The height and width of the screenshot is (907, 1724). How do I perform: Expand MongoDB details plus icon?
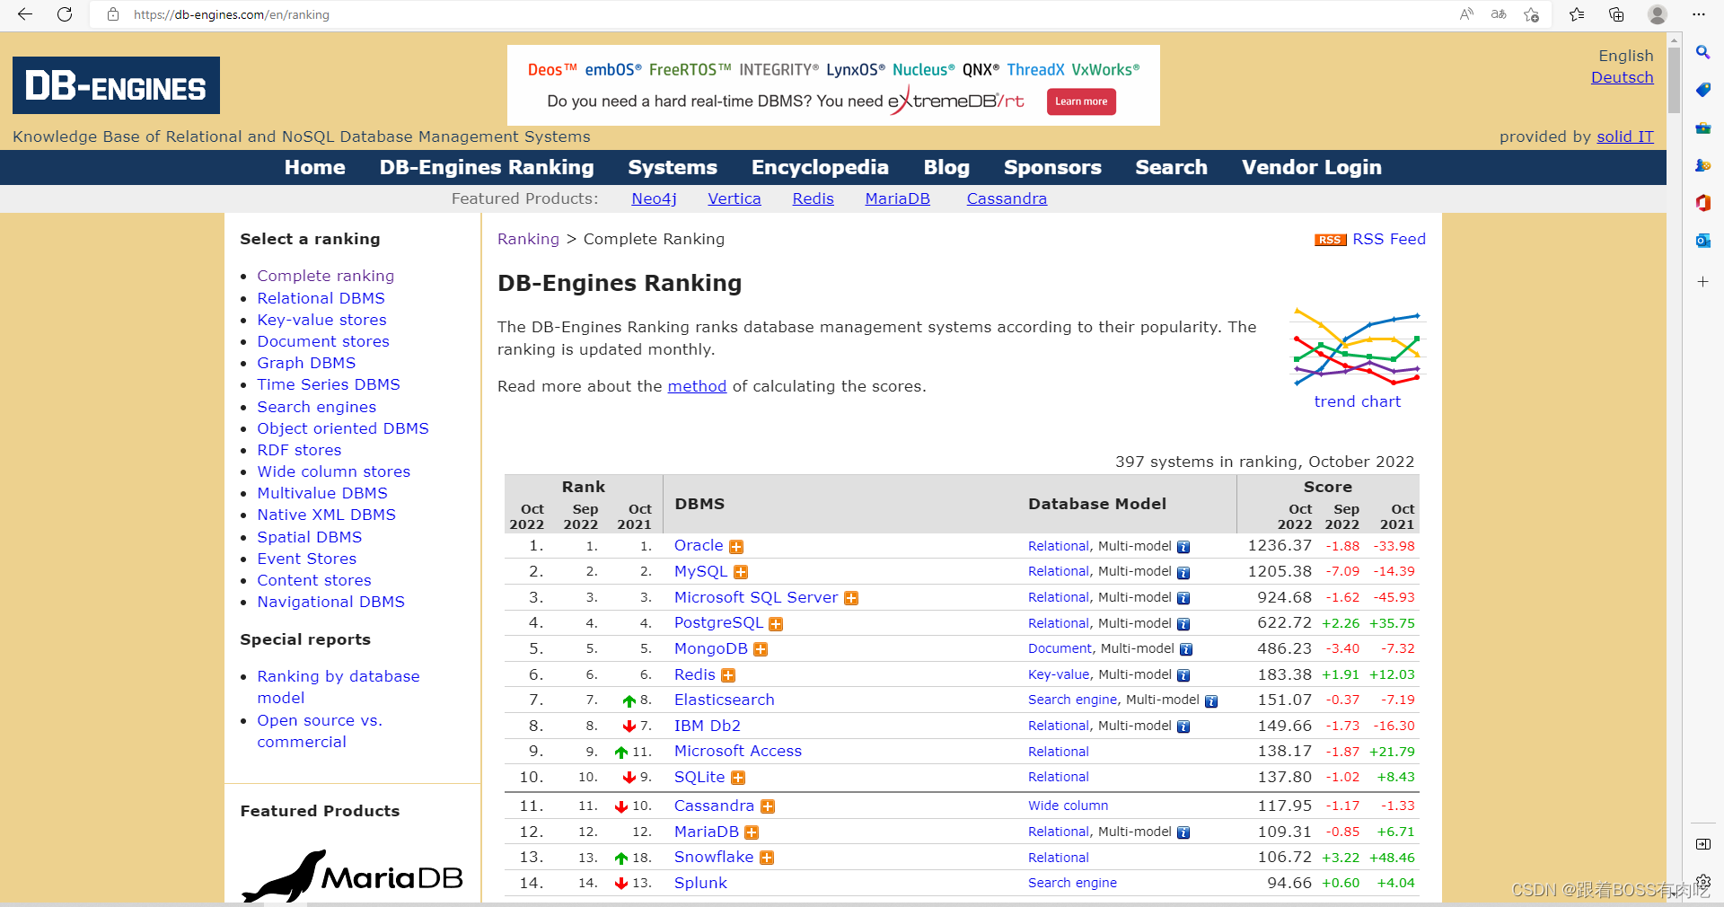click(761, 649)
